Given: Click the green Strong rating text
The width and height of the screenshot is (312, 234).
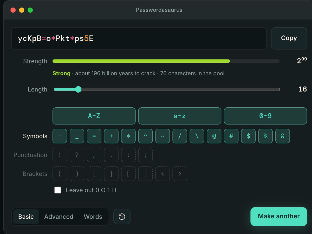Looking at the screenshot, I should click(x=61, y=73).
